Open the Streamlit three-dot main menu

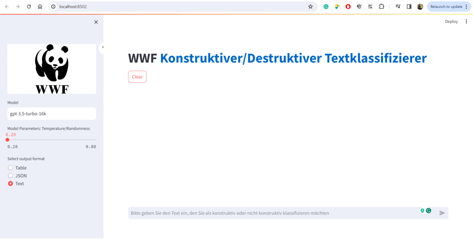click(466, 22)
